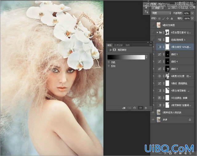This screenshot has width=197, height=156.
Task: Click gradient map icon of 2渐变映射 layer
Action: click(159, 105)
